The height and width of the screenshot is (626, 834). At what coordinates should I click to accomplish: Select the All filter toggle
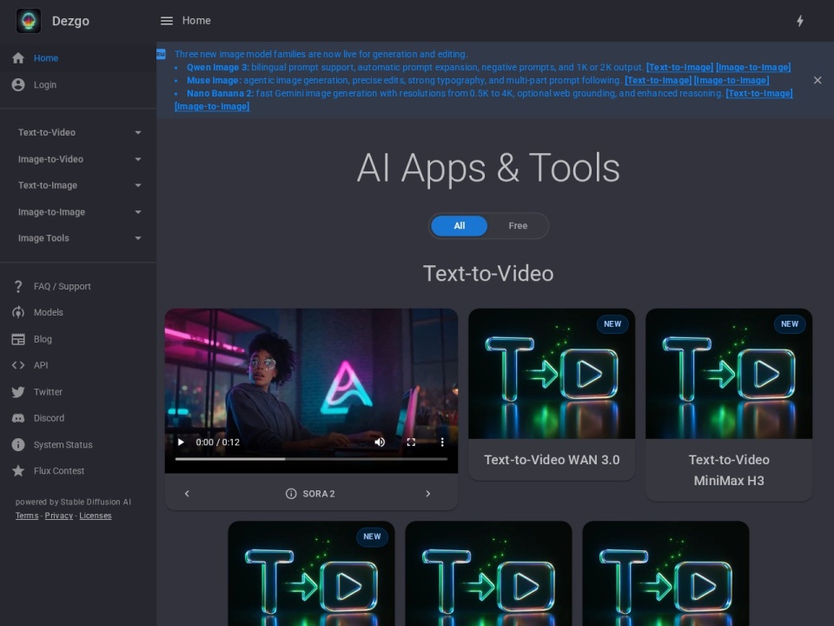pyautogui.click(x=459, y=226)
